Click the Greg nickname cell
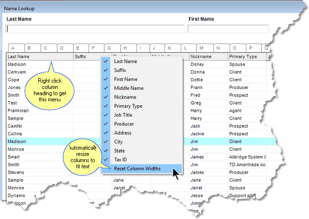Image resolution: width=309 pixels, height=219 pixels. [x=208, y=103]
